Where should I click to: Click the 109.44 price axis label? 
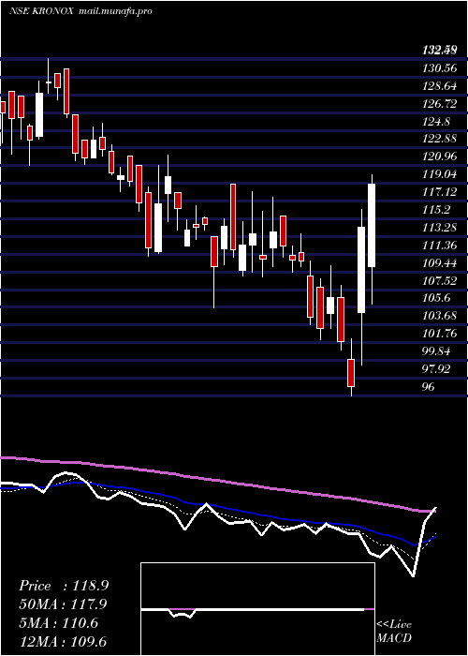tap(440, 263)
